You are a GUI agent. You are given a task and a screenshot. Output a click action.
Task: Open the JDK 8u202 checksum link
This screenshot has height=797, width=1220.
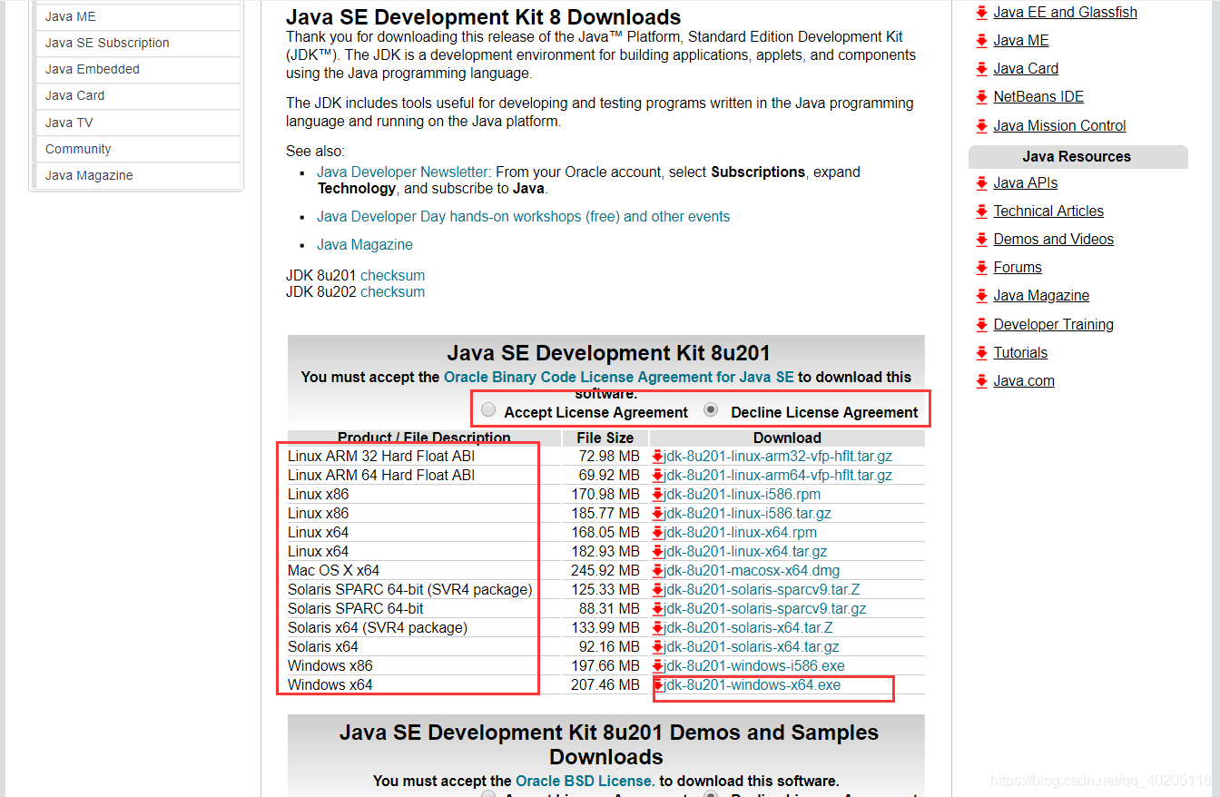[392, 291]
